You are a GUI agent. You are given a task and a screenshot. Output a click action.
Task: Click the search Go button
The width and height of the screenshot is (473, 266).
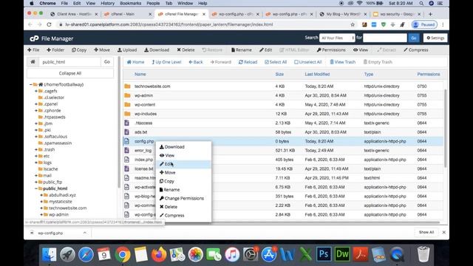tap(414, 38)
